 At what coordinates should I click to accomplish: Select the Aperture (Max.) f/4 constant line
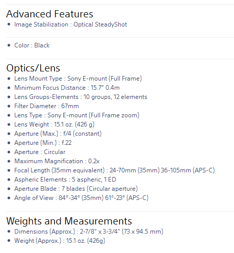click(x=58, y=134)
